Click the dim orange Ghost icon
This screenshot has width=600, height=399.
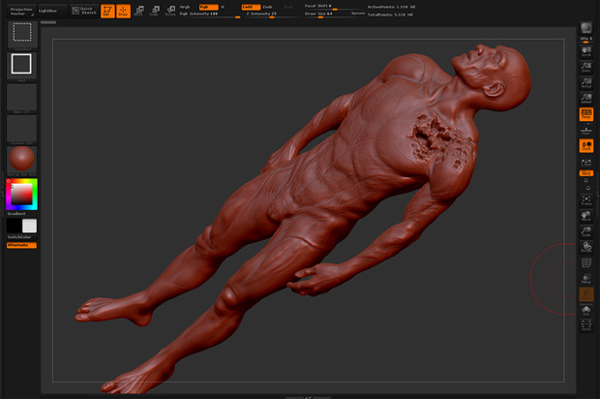coord(586,294)
